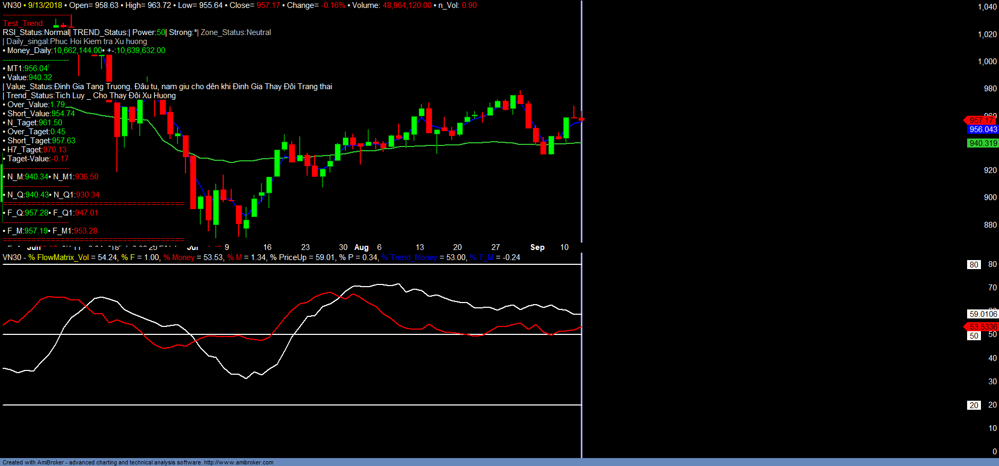Click the Aug month label on date axis
Viewport: 999px width, 466px height.
[x=361, y=247]
